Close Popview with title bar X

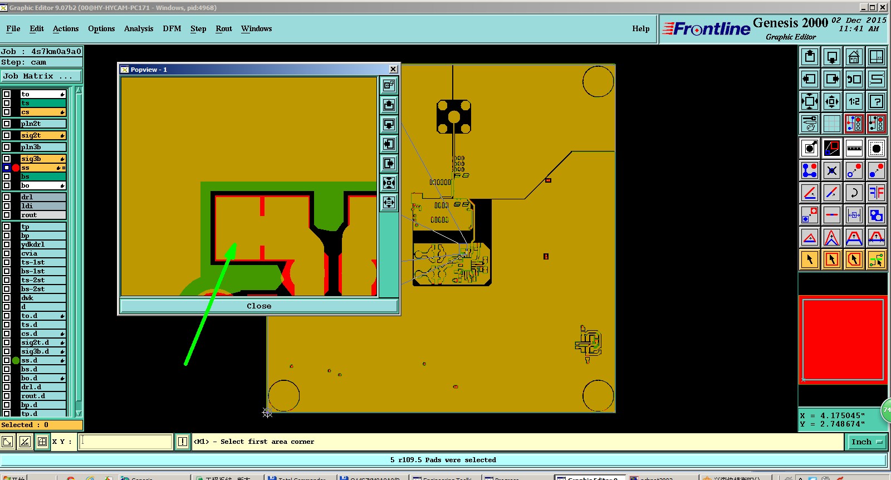393,69
